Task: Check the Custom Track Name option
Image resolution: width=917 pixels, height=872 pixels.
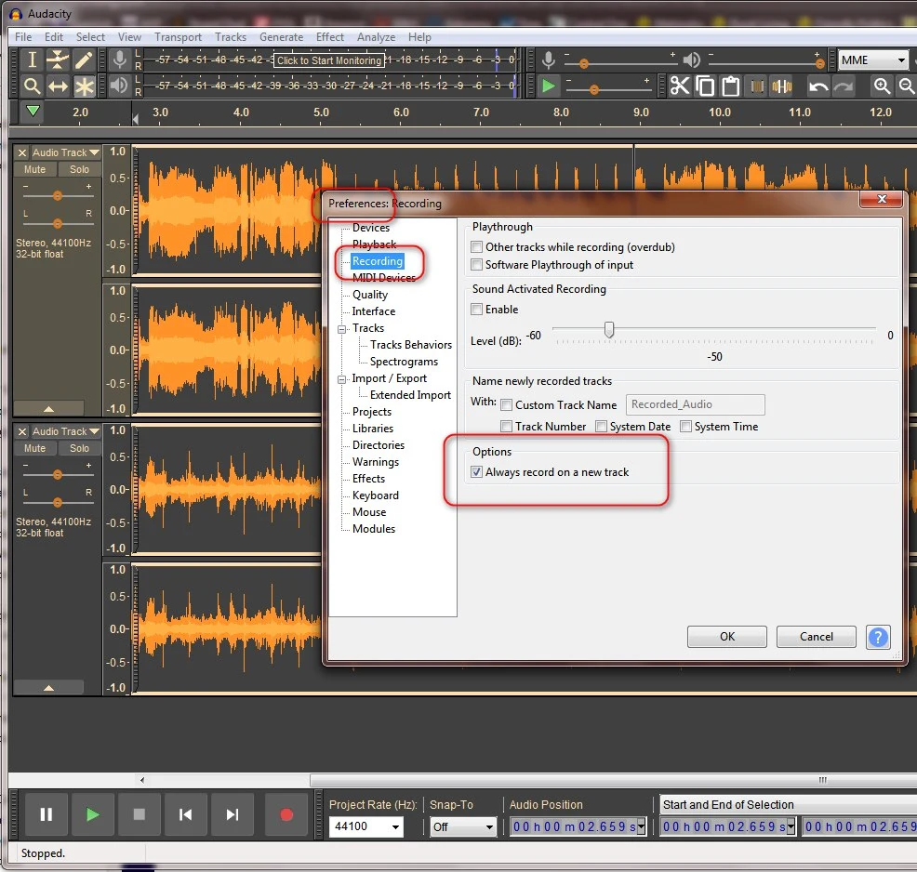Action: pos(507,405)
